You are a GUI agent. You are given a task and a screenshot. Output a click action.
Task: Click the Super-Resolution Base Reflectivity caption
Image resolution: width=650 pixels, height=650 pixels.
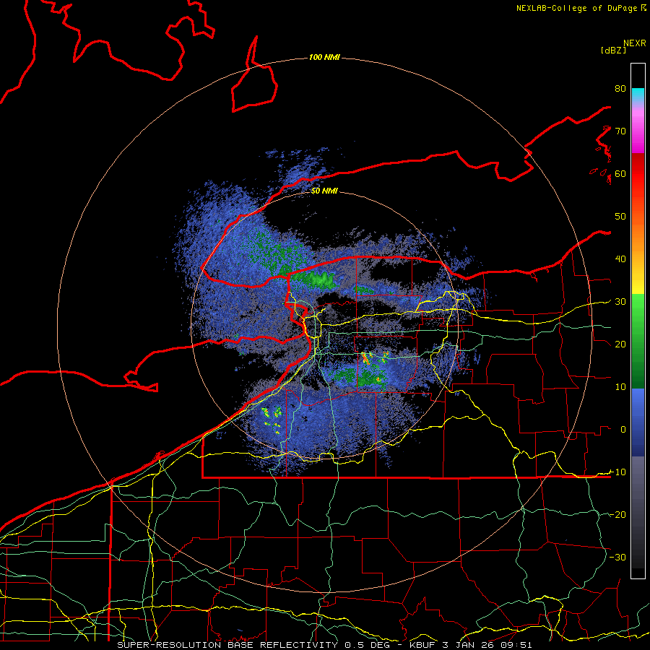click(x=324, y=645)
